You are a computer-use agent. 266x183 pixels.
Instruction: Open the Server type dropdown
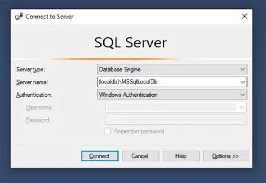(172, 69)
